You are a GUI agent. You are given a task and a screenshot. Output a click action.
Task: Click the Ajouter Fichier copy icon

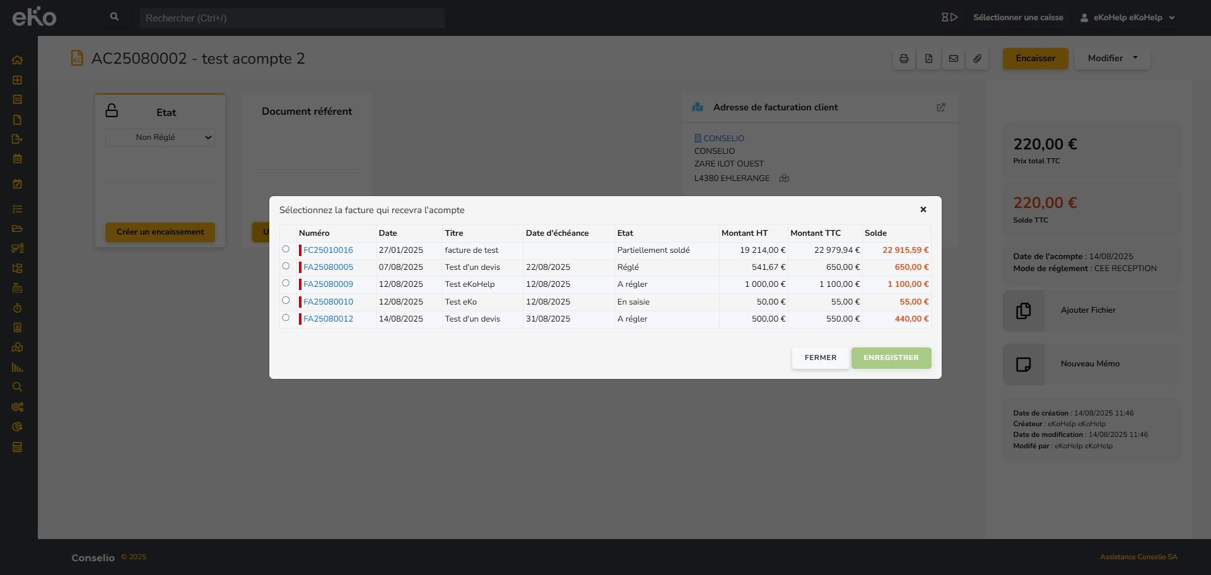point(1023,311)
